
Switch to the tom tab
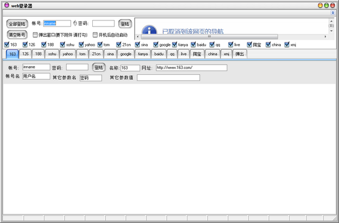pos(83,54)
